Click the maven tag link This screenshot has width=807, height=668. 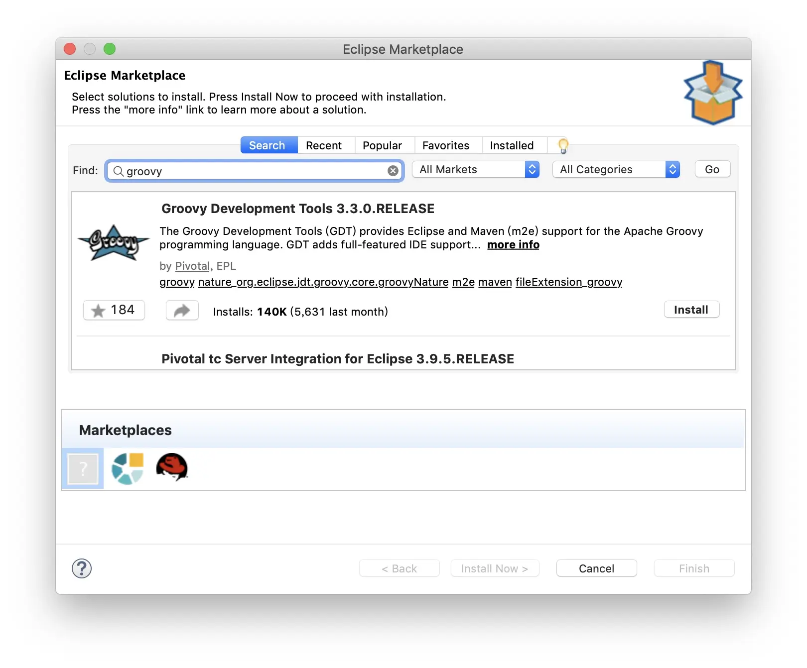(x=495, y=282)
